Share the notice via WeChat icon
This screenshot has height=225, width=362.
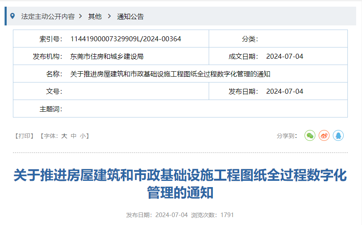click(x=310, y=135)
